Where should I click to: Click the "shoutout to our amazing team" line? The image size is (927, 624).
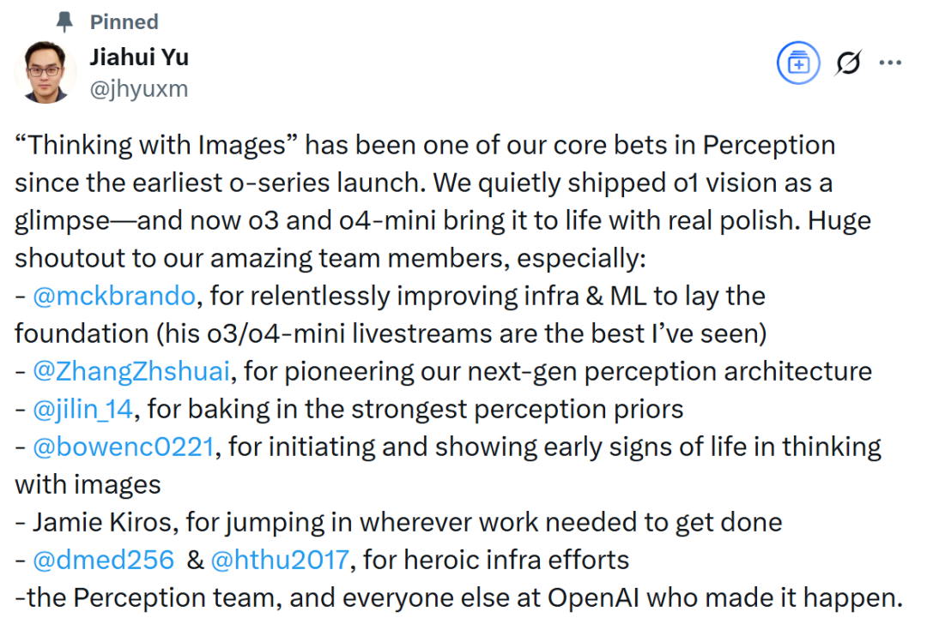coord(330,259)
